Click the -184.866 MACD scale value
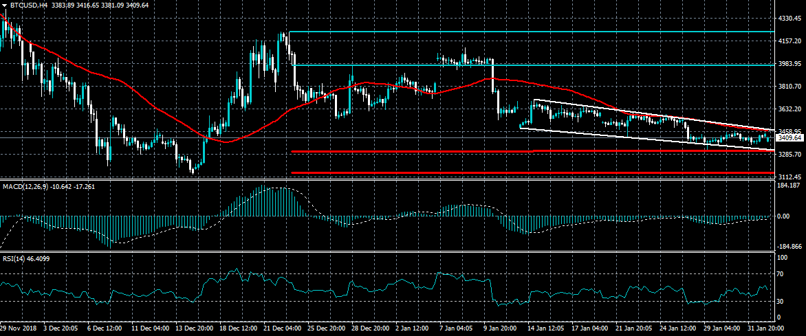This screenshot has height=336, width=806. 789,247
